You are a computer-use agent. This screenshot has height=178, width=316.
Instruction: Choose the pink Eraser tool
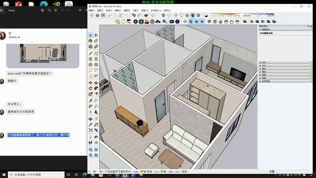pos(96,41)
